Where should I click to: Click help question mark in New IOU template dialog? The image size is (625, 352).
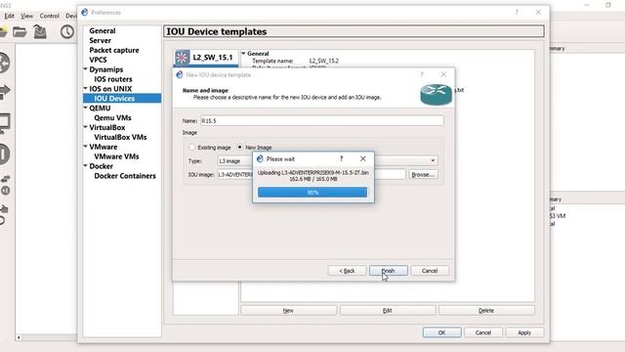coord(422,74)
